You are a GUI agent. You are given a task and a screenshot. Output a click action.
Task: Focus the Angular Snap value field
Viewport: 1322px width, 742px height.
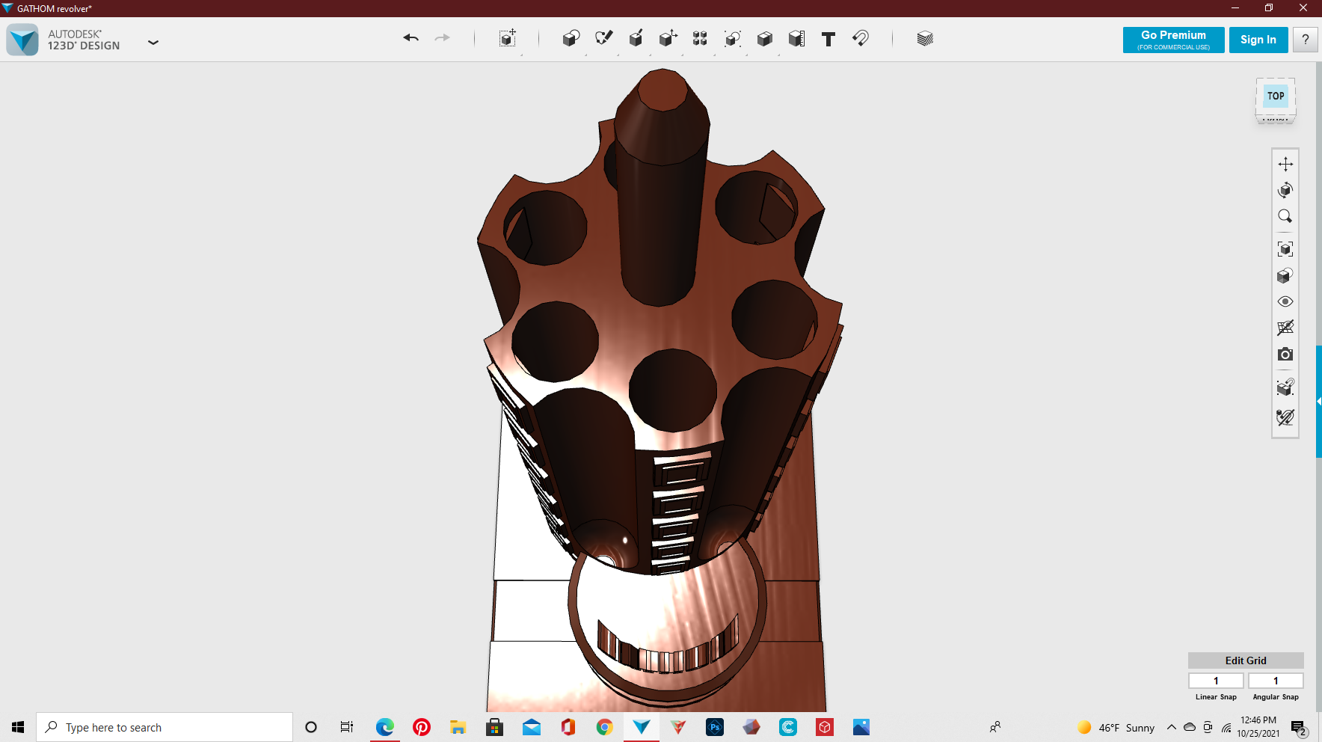[1276, 681]
